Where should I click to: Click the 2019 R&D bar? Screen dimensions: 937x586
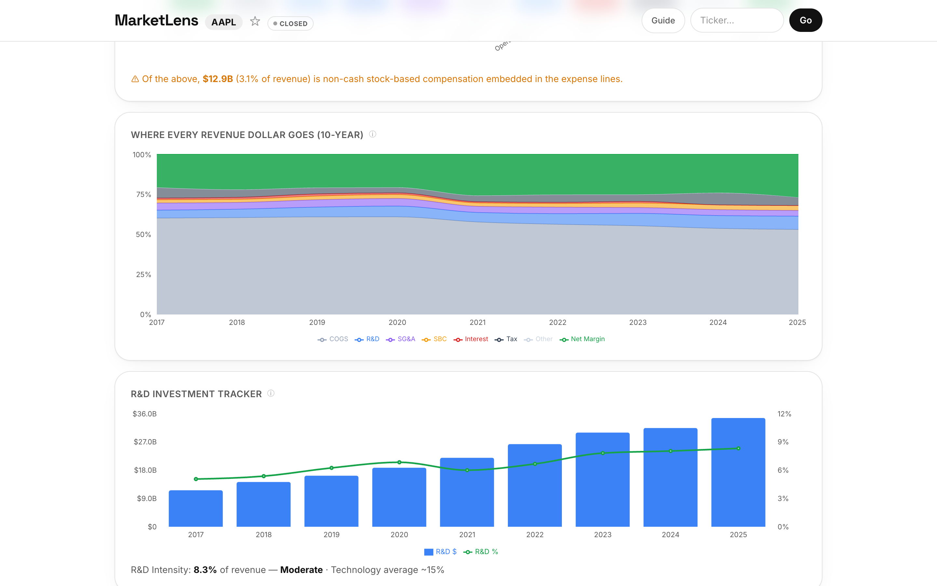click(x=331, y=501)
